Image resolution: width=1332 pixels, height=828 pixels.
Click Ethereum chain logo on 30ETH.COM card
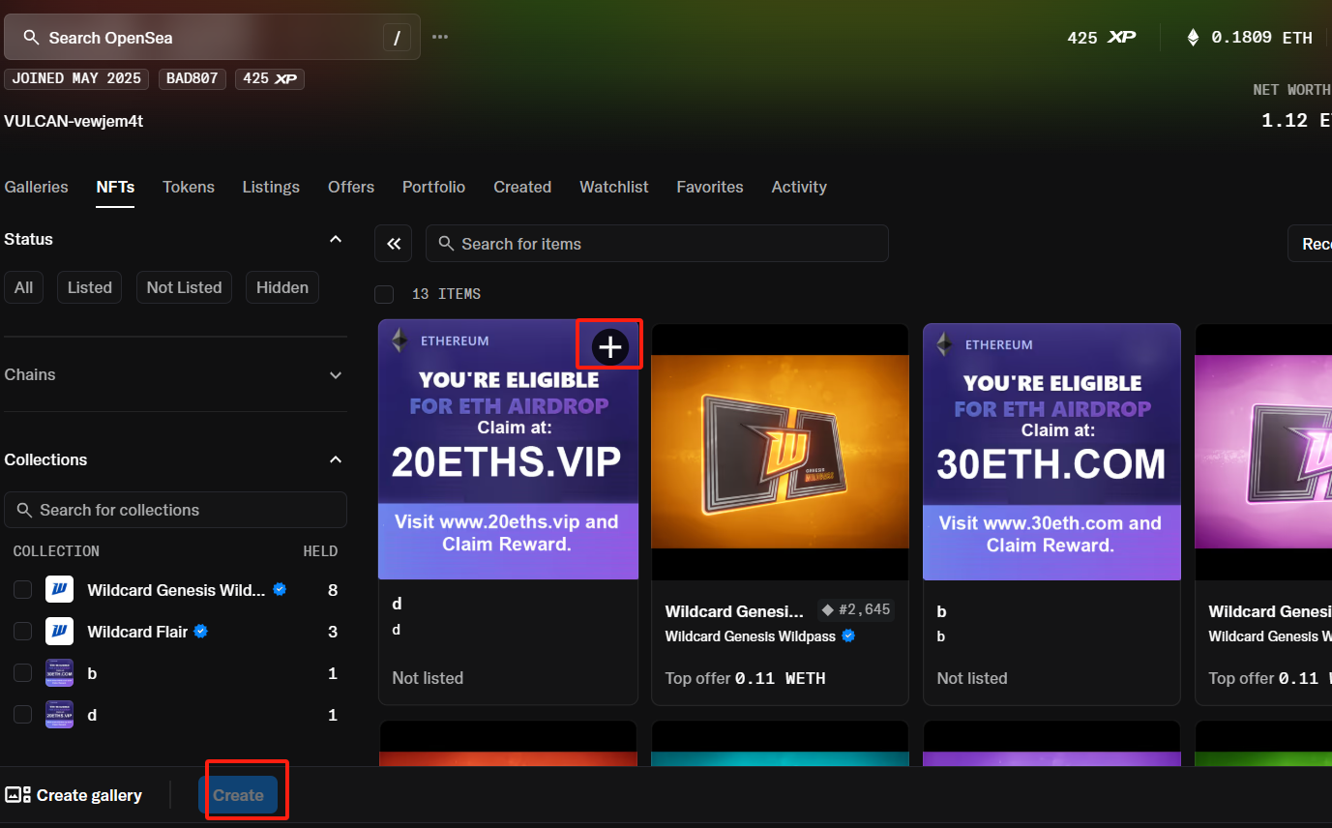click(944, 344)
